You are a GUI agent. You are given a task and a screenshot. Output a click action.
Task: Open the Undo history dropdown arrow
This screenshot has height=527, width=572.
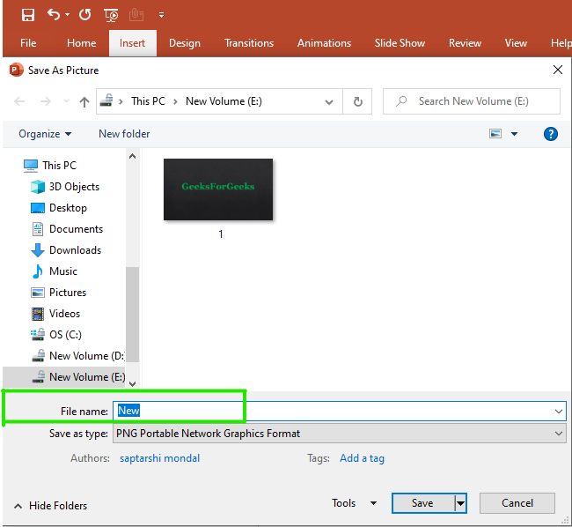[67, 15]
